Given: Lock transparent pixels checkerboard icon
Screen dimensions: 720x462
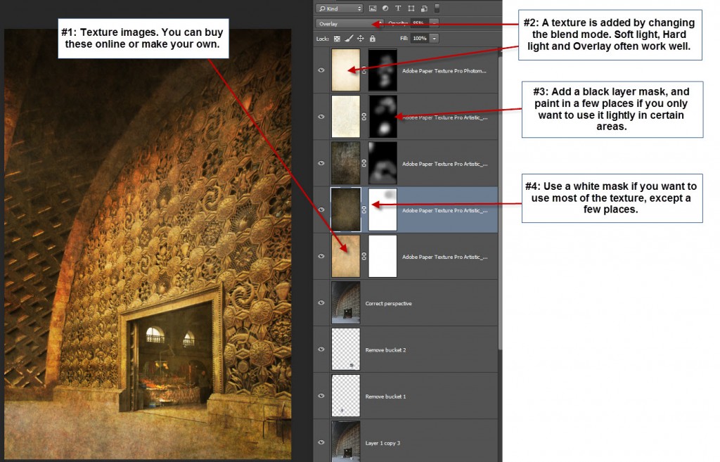Looking at the screenshot, I should coord(337,39).
